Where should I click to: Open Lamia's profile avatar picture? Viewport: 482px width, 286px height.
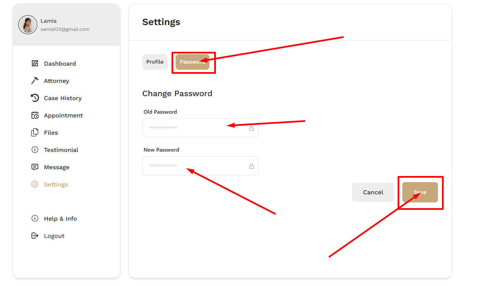coord(28,25)
